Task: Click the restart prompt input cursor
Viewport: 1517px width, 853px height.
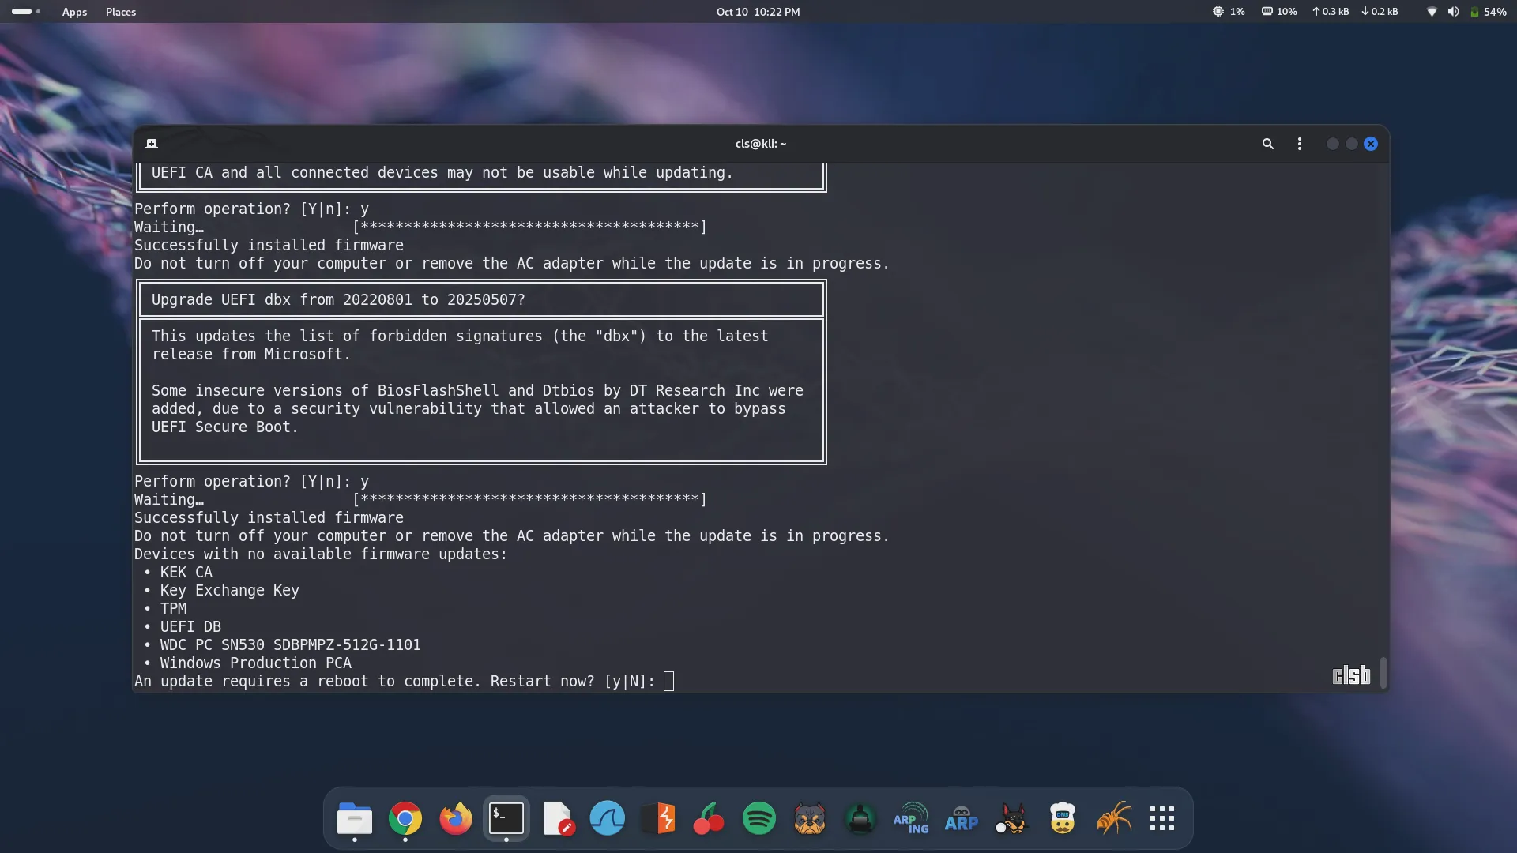Action: point(668,681)
